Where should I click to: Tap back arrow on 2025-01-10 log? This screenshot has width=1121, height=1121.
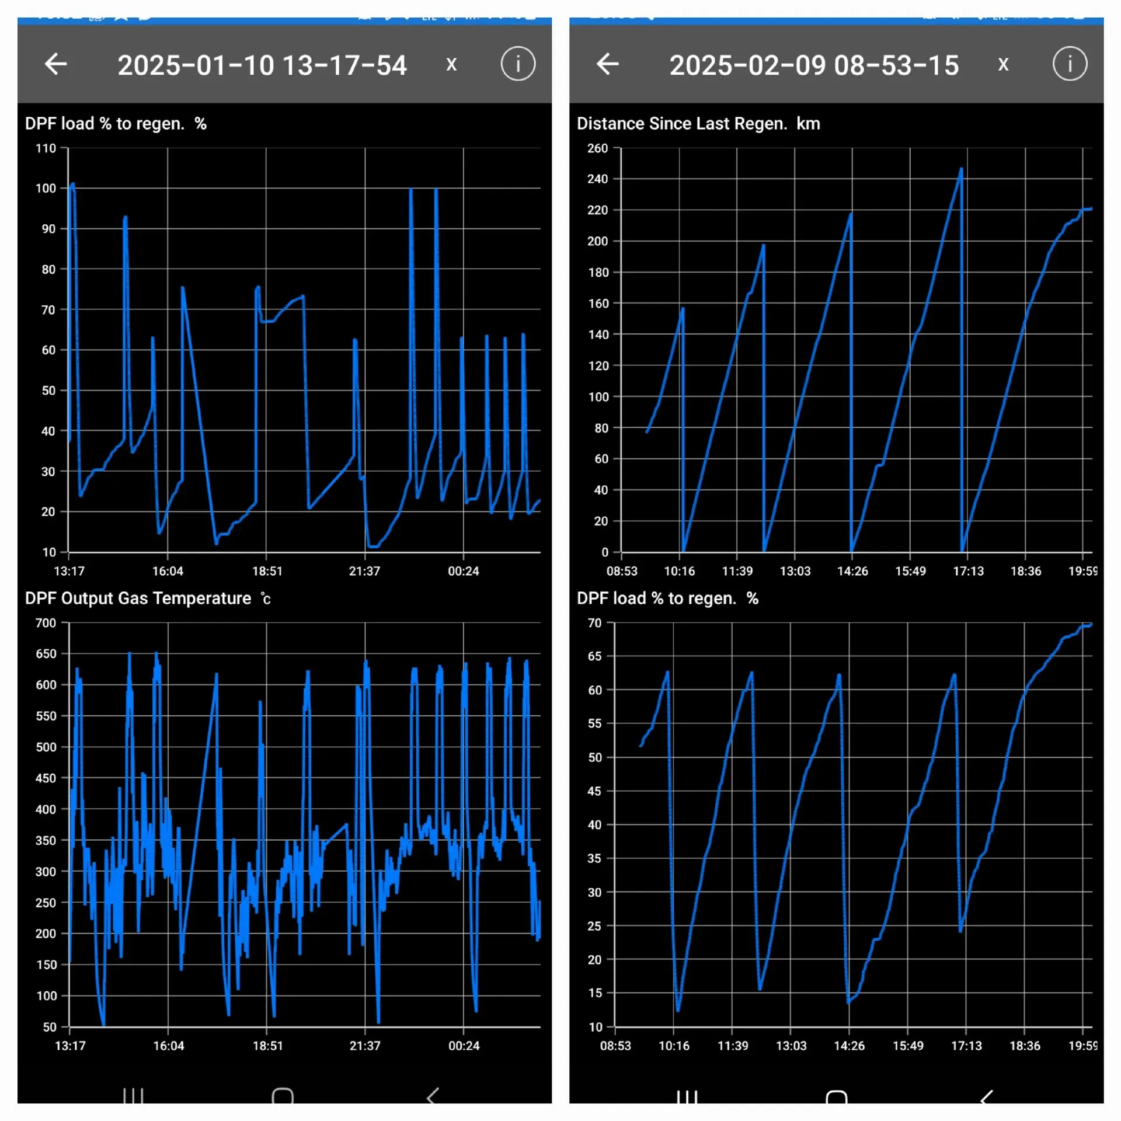pos(56,64)
